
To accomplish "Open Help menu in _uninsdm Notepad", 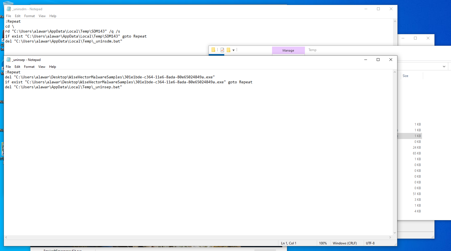I will pos(53,16).
